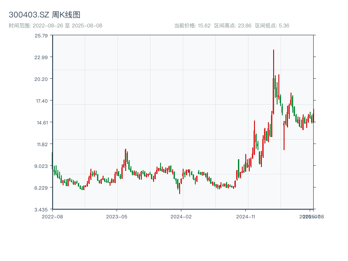
Task: Click the 区间低点: 5.36 label
Action: [272, 26]
